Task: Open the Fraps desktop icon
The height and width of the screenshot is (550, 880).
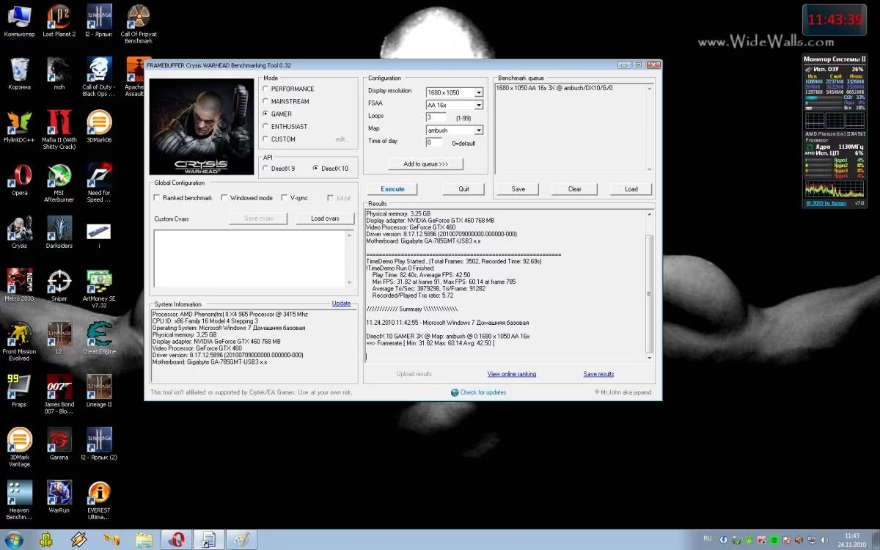Action: [x=19, y=387]
